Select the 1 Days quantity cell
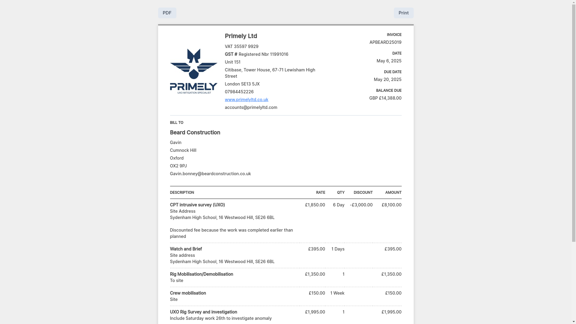 click(x=338, y=249)
